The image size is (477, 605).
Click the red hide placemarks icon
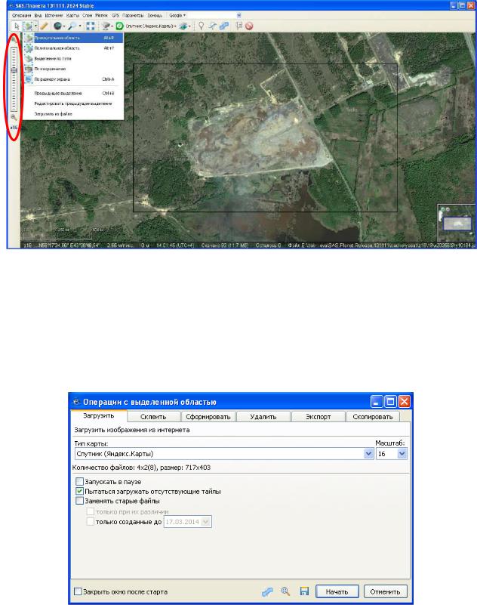coord(250,26)
